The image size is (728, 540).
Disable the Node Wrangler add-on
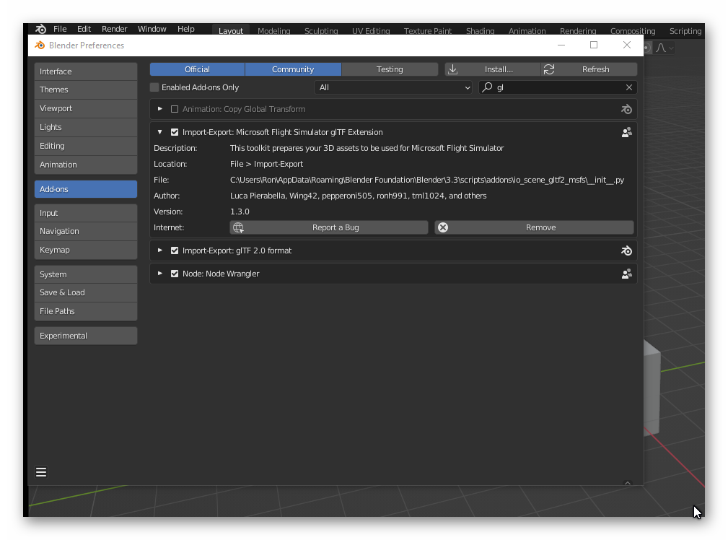(x=175, y=274)
